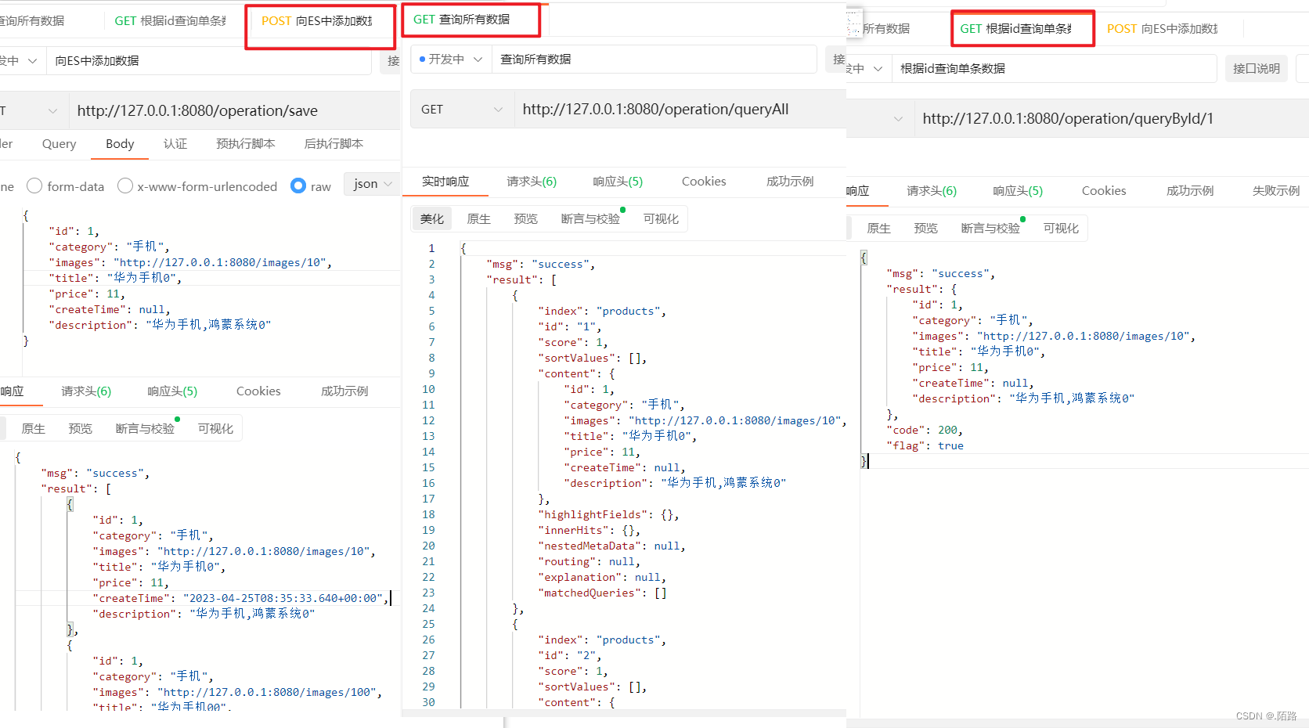Switch to the Query parameters tab
The height and width of the screenshot is (728, 1309).
click(x=59, y=144)
